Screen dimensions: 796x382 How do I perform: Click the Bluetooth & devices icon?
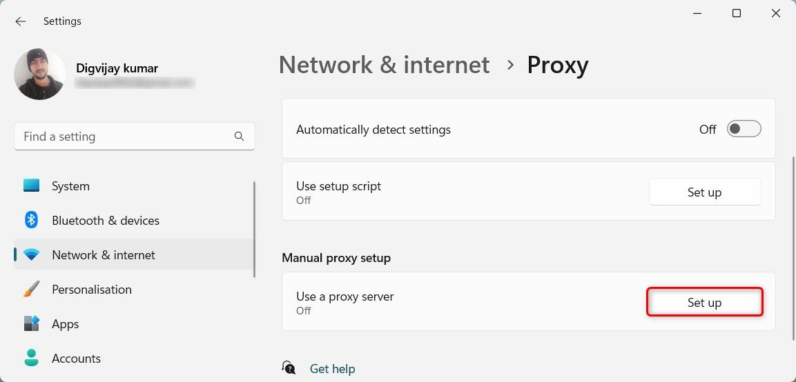[x=32, y=221]
